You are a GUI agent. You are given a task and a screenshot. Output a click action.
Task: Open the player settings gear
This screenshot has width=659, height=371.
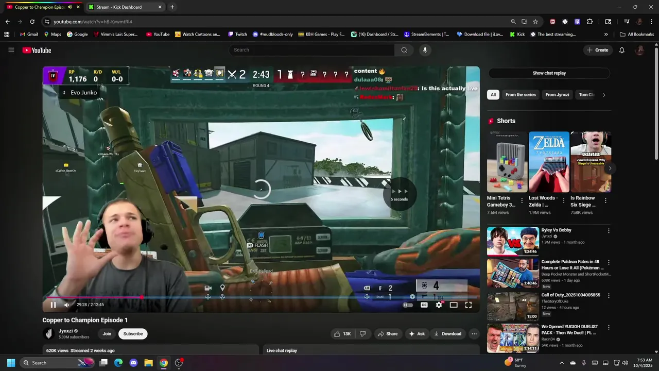[x=439, y=305]
